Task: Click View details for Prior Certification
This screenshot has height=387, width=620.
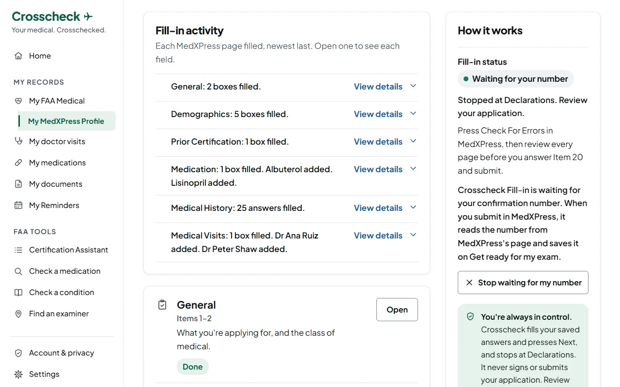Action: tap(378, 142)
